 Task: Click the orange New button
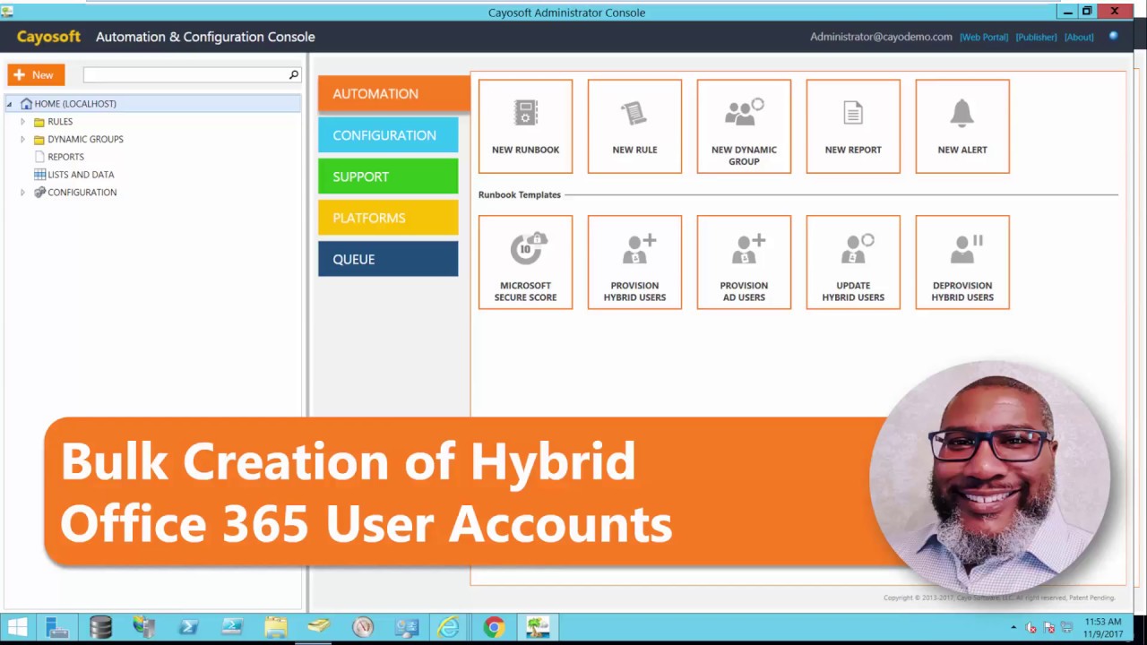point(36,75)
